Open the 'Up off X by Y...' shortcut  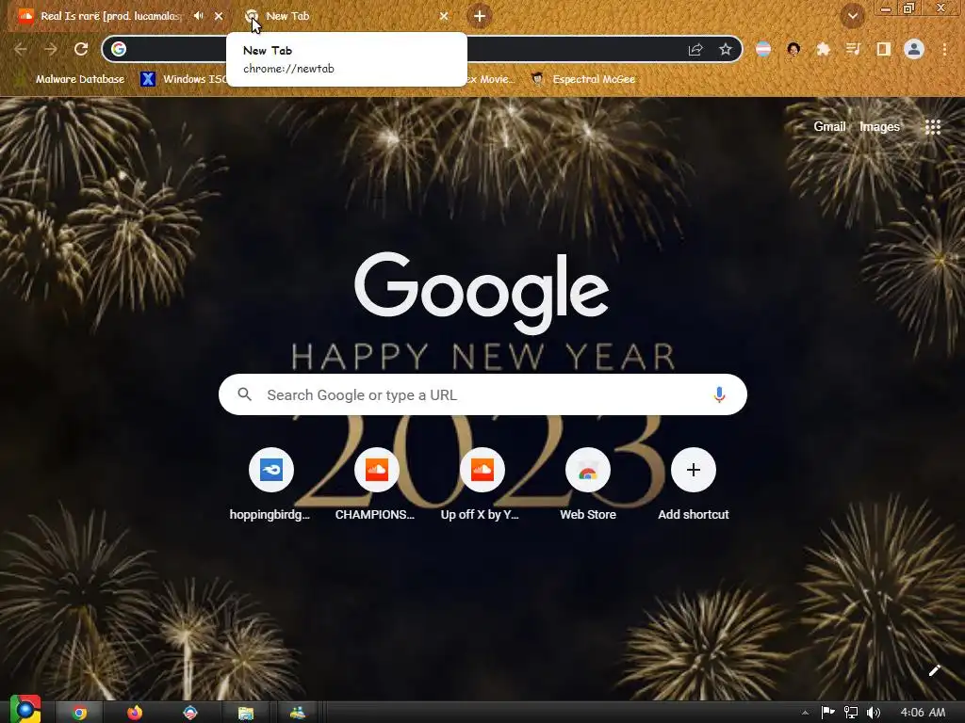482,485
